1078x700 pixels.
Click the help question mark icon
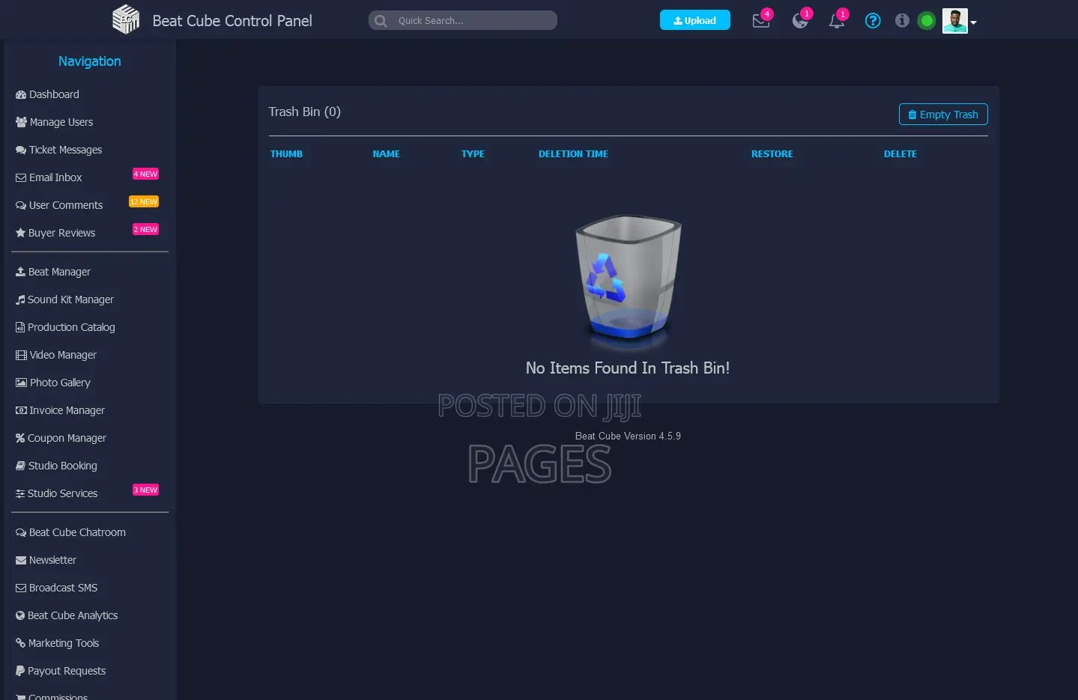click(873, 21)
